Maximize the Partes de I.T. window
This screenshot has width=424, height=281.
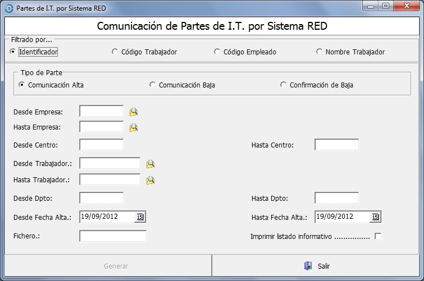[386, 6]
